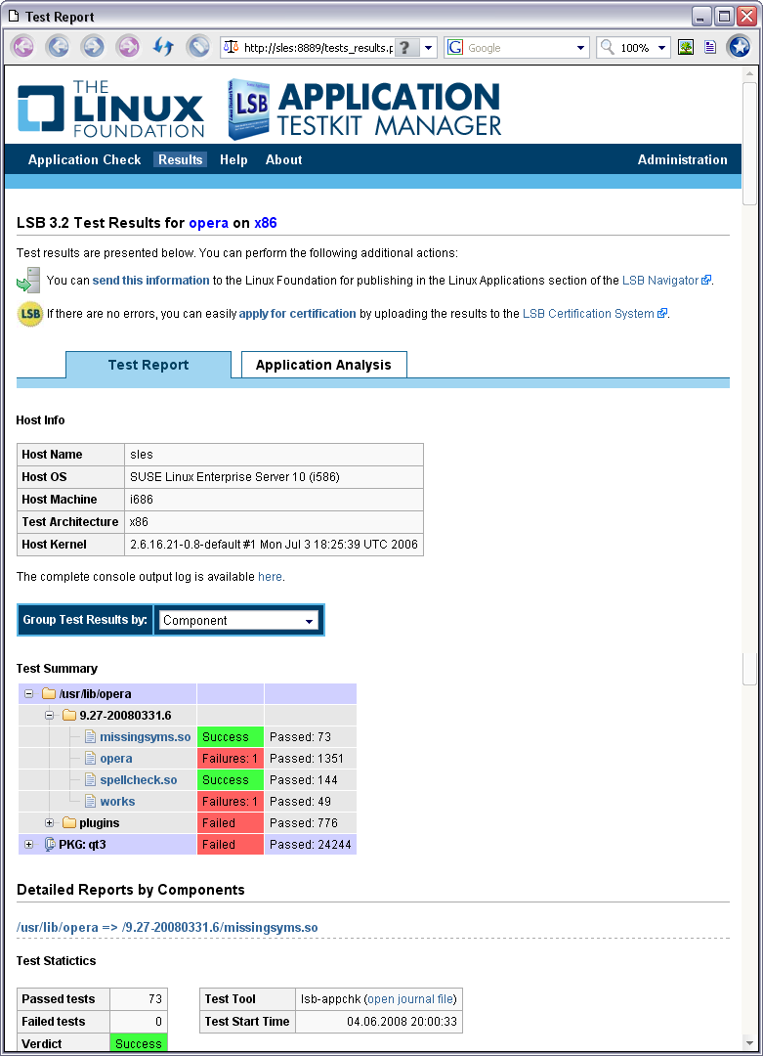Click the plugins folder icon
Screen dimensions: 763x1056
(68, 823)
